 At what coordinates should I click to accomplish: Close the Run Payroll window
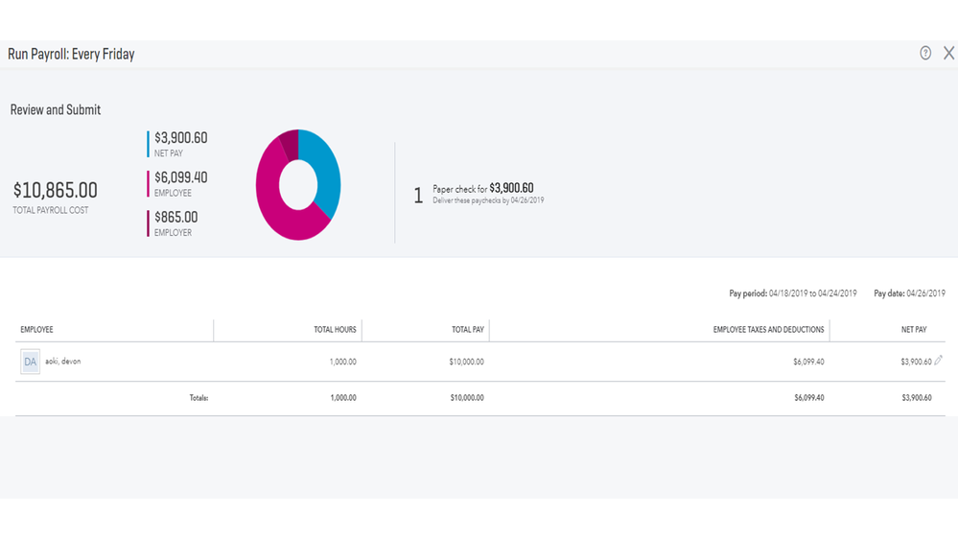[x=948, y=54]
